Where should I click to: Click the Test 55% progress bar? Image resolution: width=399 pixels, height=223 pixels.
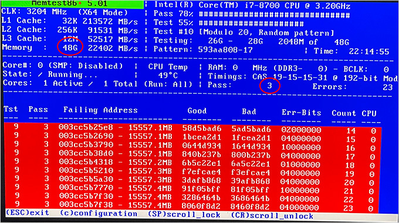click(251, 23)
